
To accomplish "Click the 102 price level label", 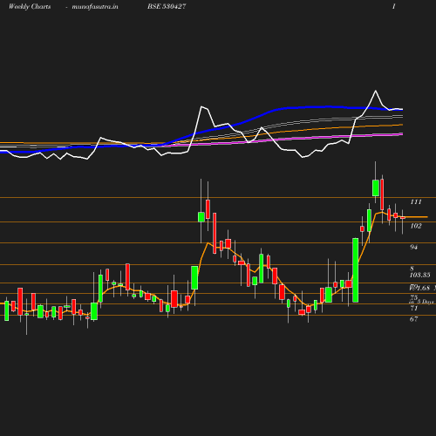I will tap(416, 226).
